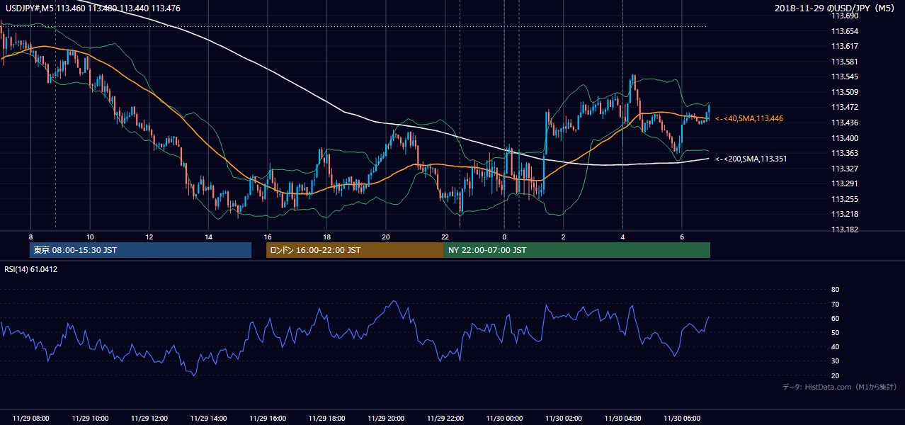905x425 pixels.
Task: Click the Tokyo 08:00-15:30 JST session bar
Action: tap(140, 250)
